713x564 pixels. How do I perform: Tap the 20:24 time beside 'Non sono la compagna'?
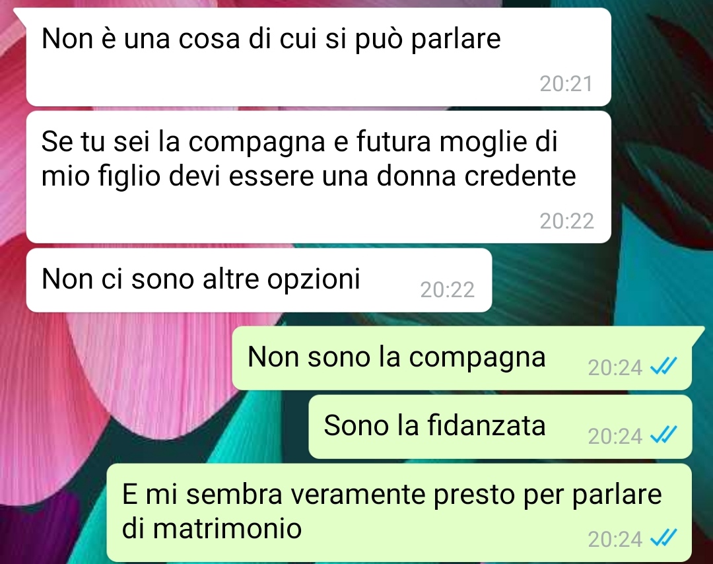click(x=615, y=367)
